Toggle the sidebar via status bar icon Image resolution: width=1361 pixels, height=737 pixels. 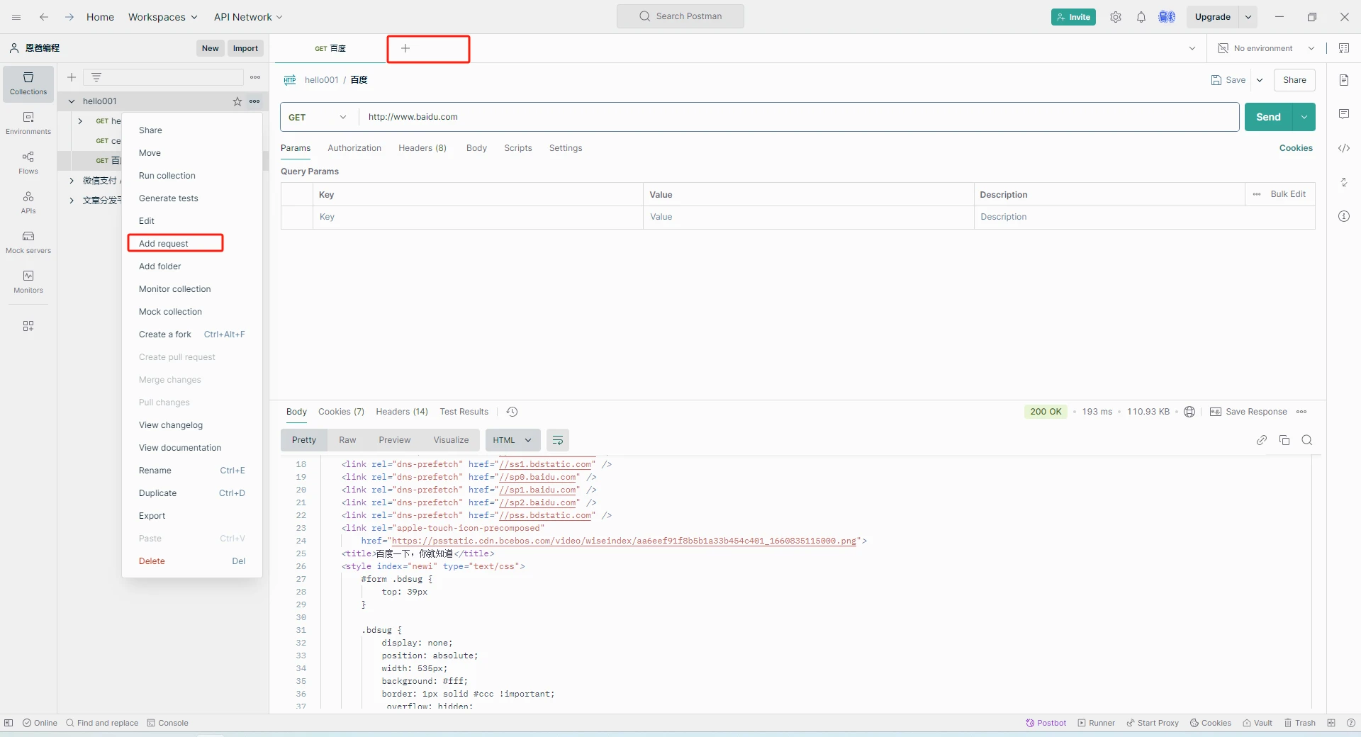9,723
